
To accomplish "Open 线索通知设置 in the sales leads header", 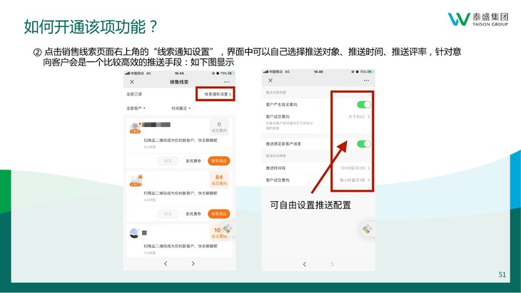I will [218, 94].
